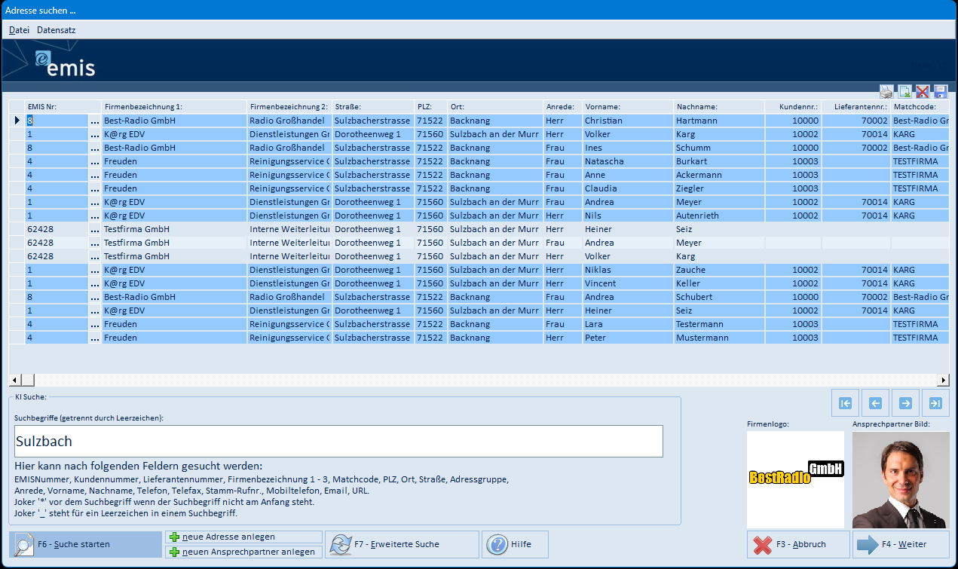The height and width of the screenshot is (569, 958).
Task: Cancel with F3 - Abbruch
Action: click(x=798, y=544)
